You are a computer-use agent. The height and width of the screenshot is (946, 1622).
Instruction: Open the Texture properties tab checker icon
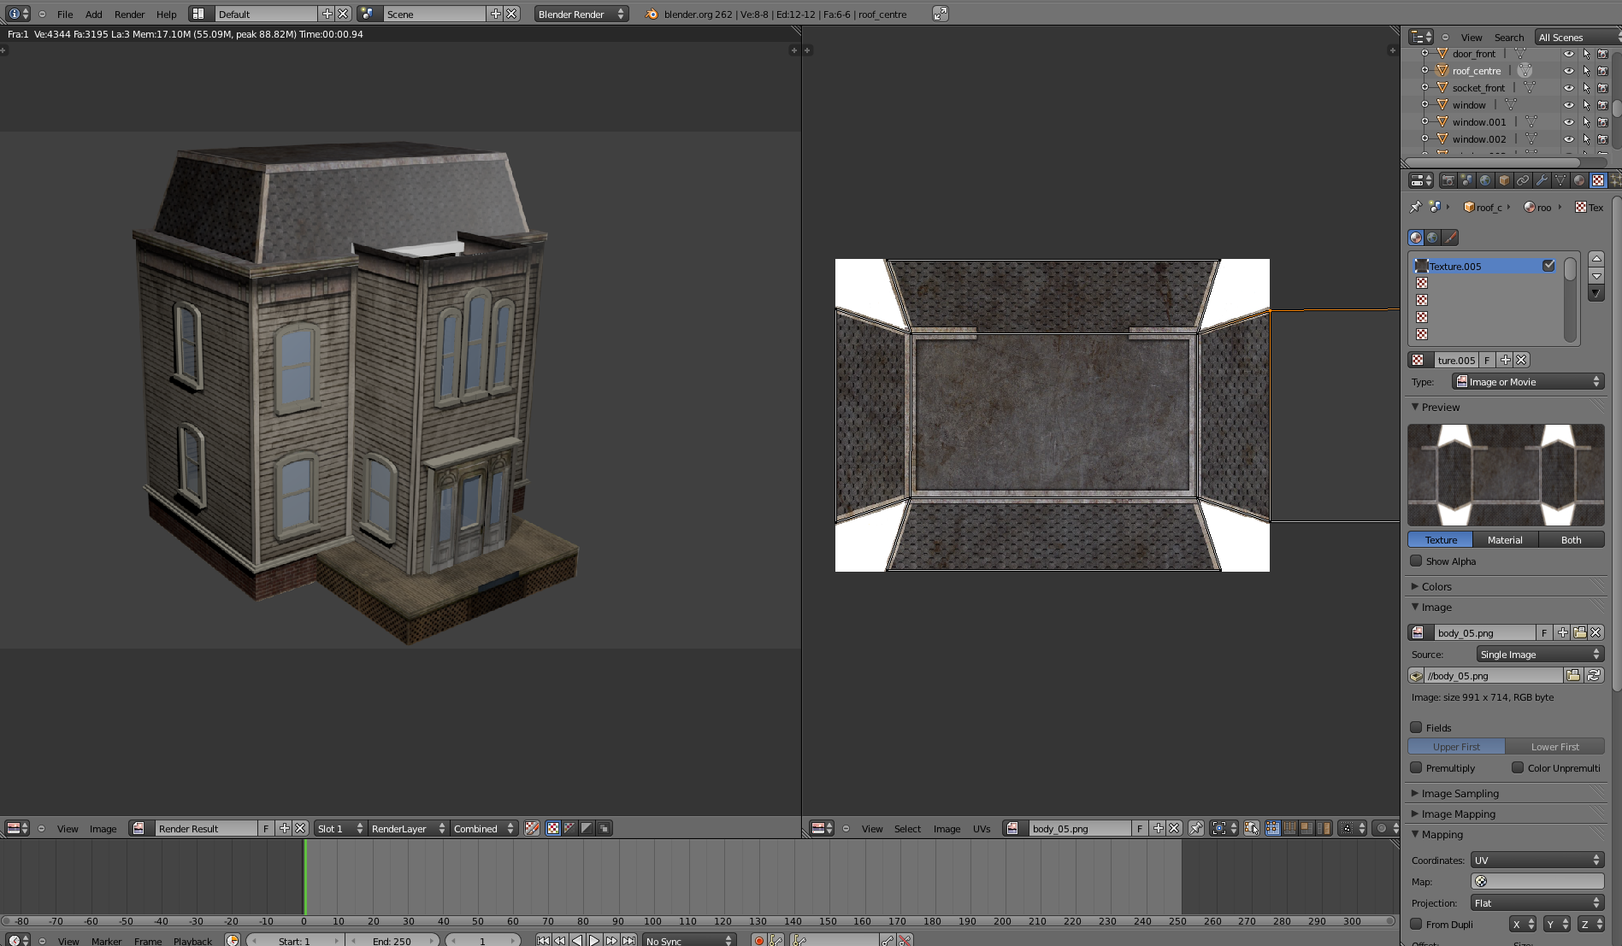(x=1597, y=180)
